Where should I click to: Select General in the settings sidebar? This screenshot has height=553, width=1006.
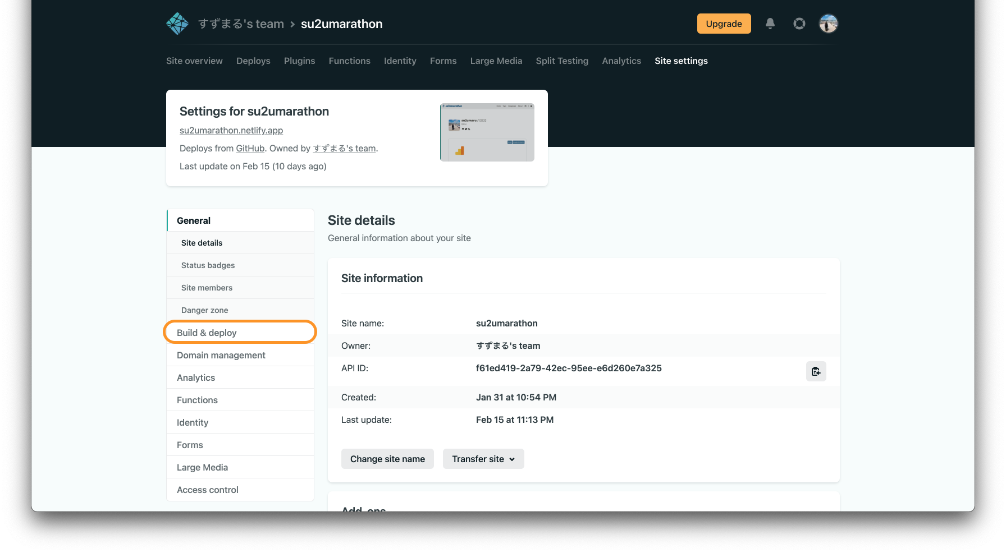coord(240,220)
